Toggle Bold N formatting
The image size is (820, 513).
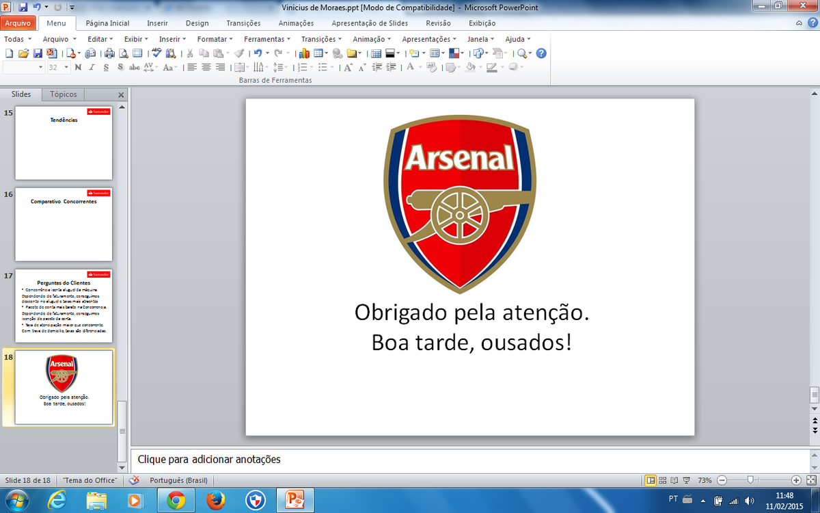click(78, 67)
